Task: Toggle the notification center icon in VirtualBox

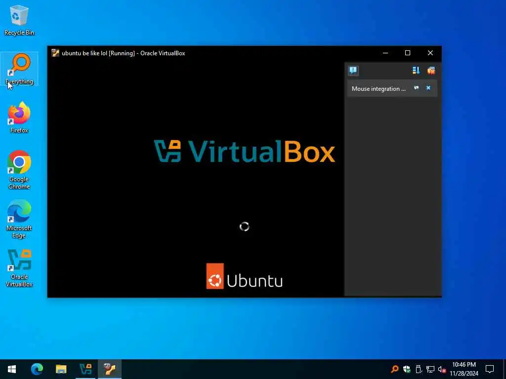Action: coord(353,71)
